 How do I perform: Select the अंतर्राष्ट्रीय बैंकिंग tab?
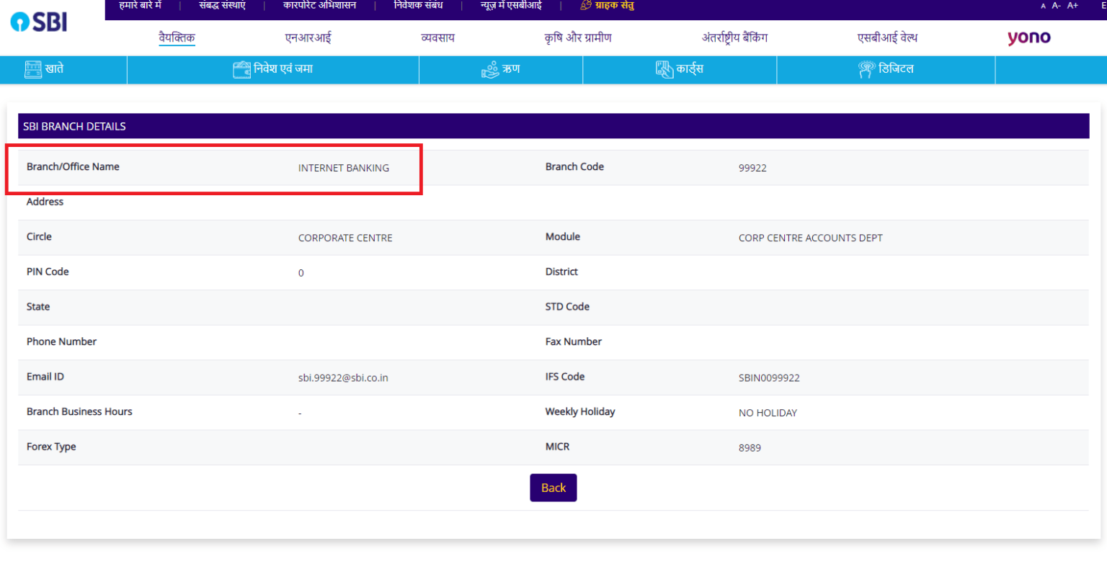pos(735,38)
